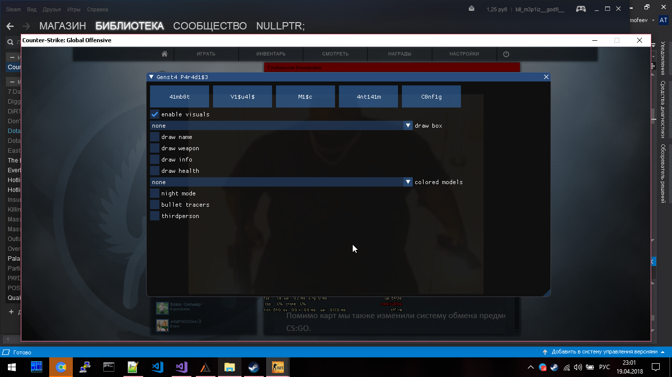Open the draw box dropdown
Screen dimensions: 672x377
pyautogui.click(x=281, y=126)
